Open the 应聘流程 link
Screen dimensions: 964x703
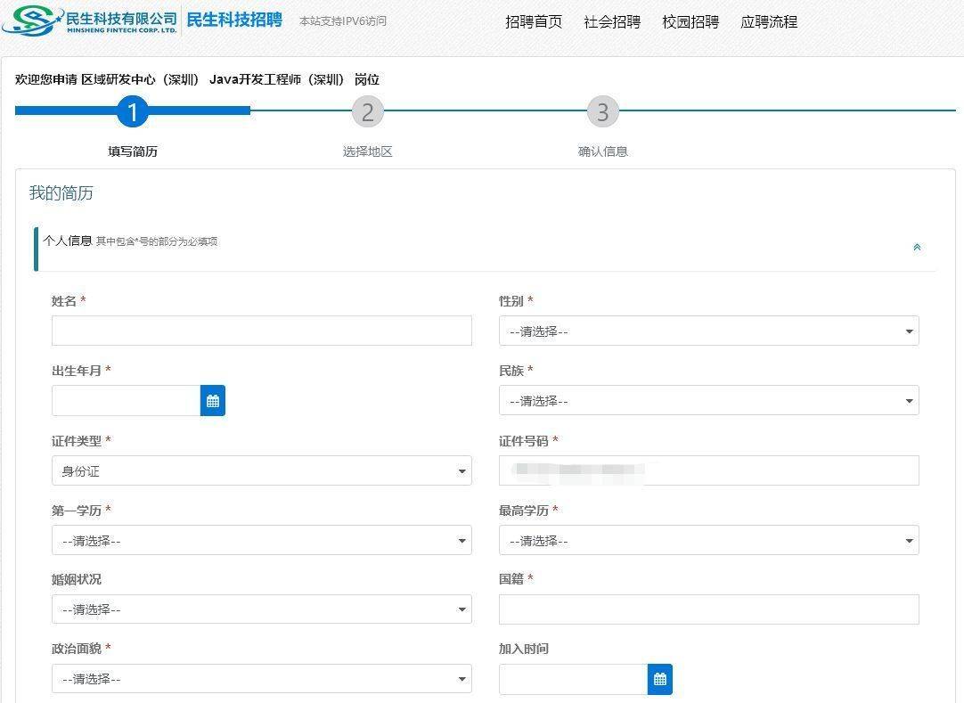click(769, 22)
